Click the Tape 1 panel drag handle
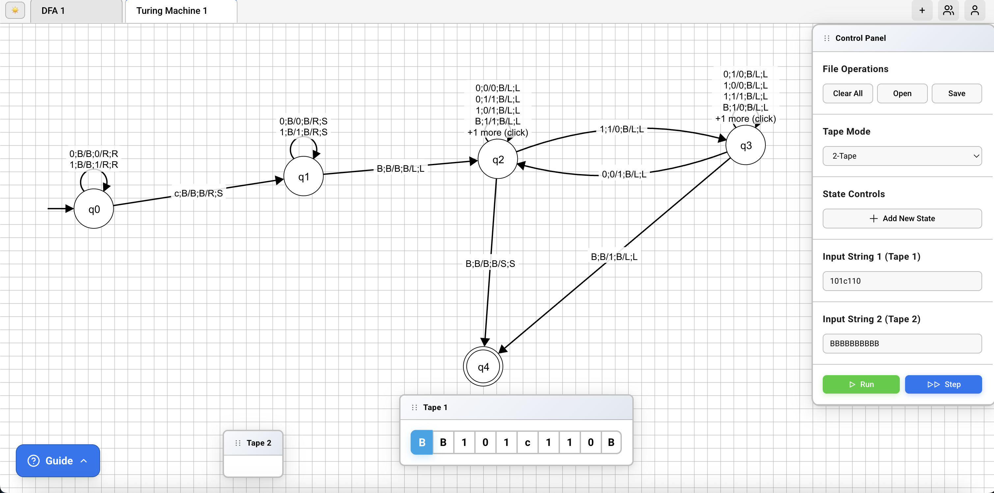This screenshot has height=493, width=994. [414, 407]
